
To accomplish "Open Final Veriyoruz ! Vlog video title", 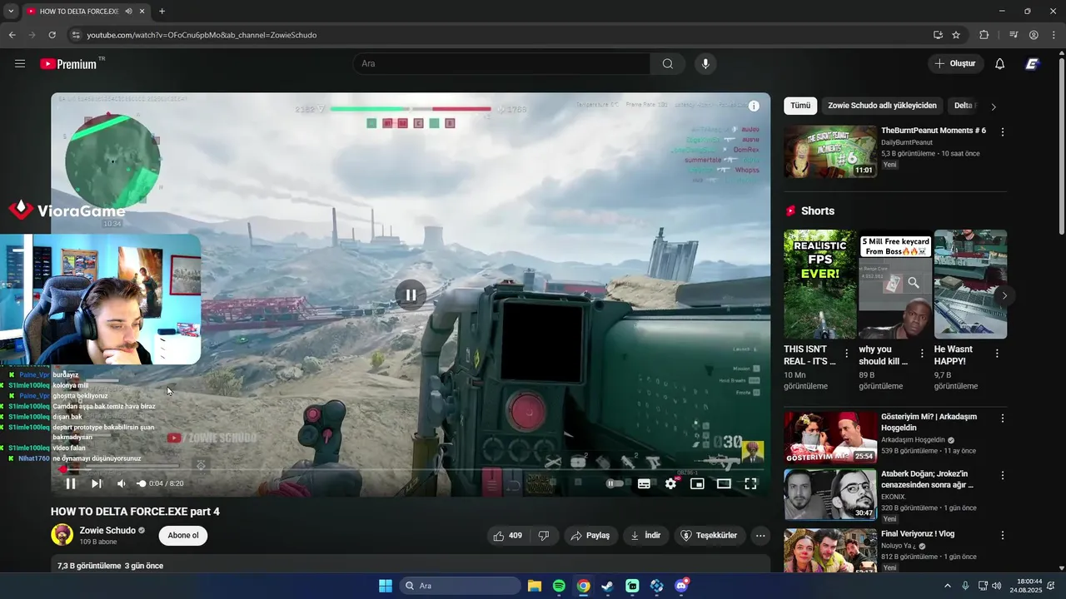I will click(918, 533).
